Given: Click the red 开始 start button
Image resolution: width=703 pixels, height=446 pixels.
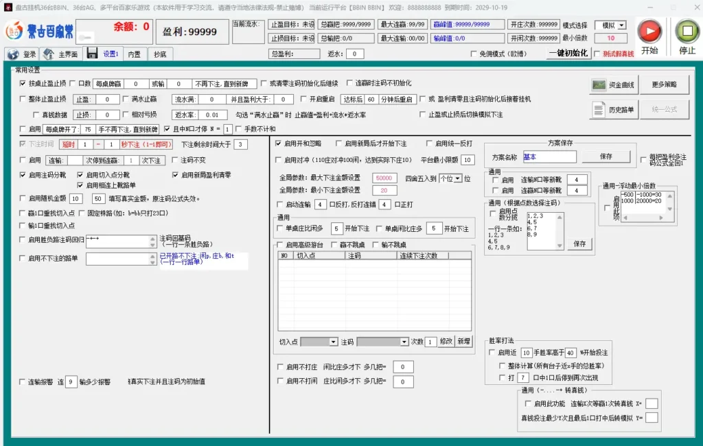Looking at the screenshot, I should 649,31.
